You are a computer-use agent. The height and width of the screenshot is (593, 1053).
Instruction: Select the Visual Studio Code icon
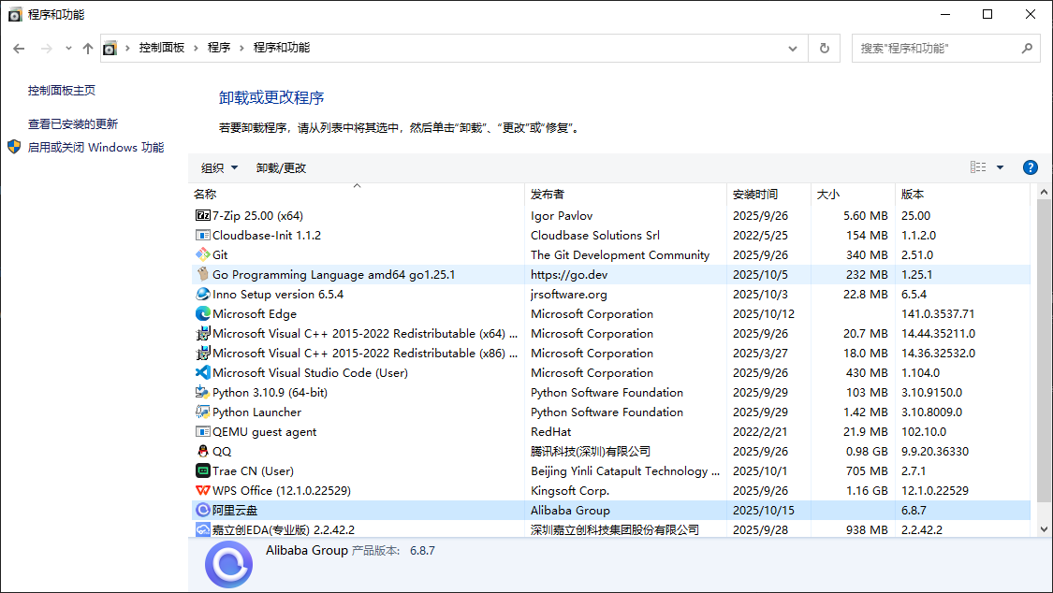(x=202, y=372)
